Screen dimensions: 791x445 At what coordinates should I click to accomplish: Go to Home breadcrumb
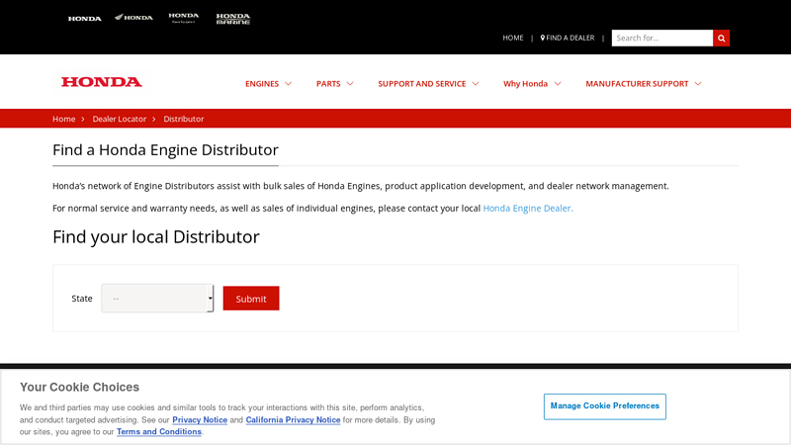[x=63, y=119]
